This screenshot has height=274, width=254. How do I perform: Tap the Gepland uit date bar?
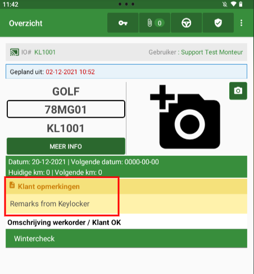[126, 71]
